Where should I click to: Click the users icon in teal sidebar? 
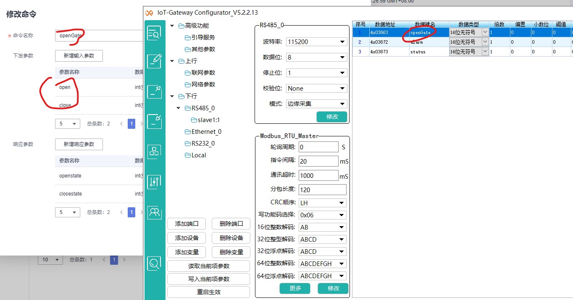point(154,212)
